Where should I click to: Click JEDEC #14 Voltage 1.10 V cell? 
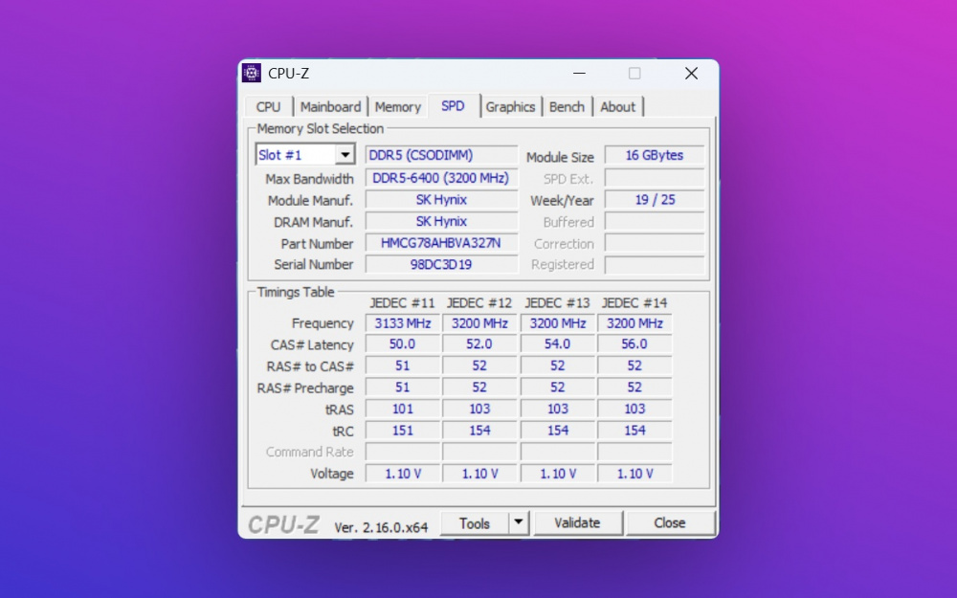(634, 474)
